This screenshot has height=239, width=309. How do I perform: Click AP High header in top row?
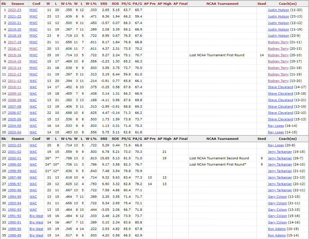point(164,4)
